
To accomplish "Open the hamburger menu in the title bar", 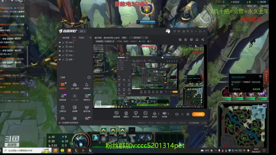I will 192,31.
